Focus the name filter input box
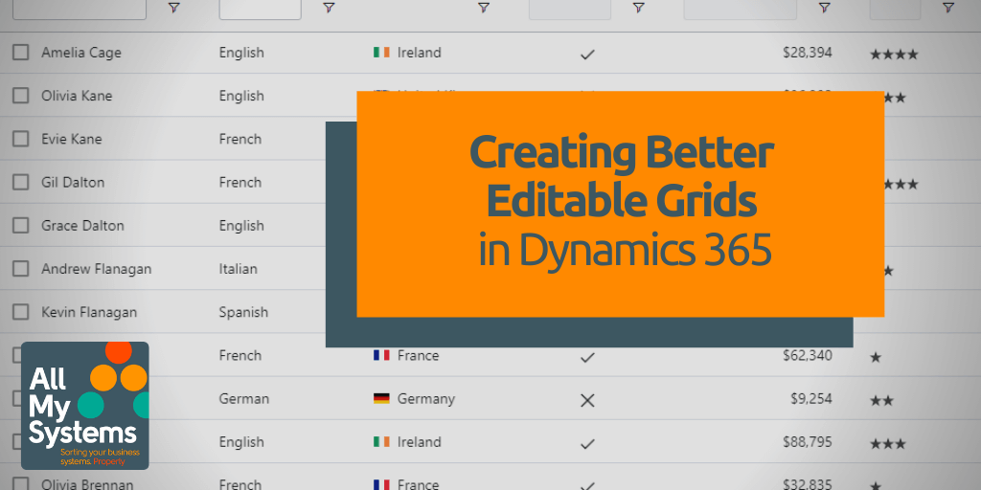Image resolution: width=981 pixels, height=490 pixels. pyautogui.click(x=80, y=9)
